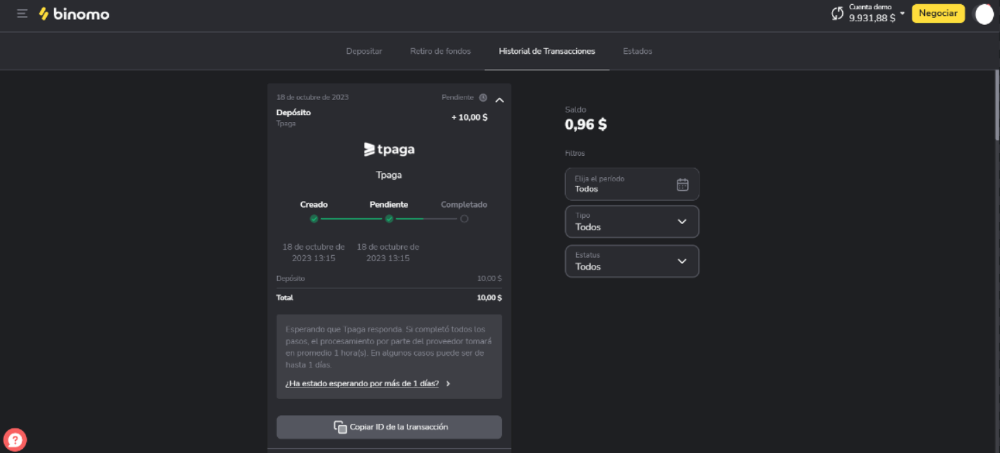
Task: Click the Tpaga logo
Action: pos(389,150)
